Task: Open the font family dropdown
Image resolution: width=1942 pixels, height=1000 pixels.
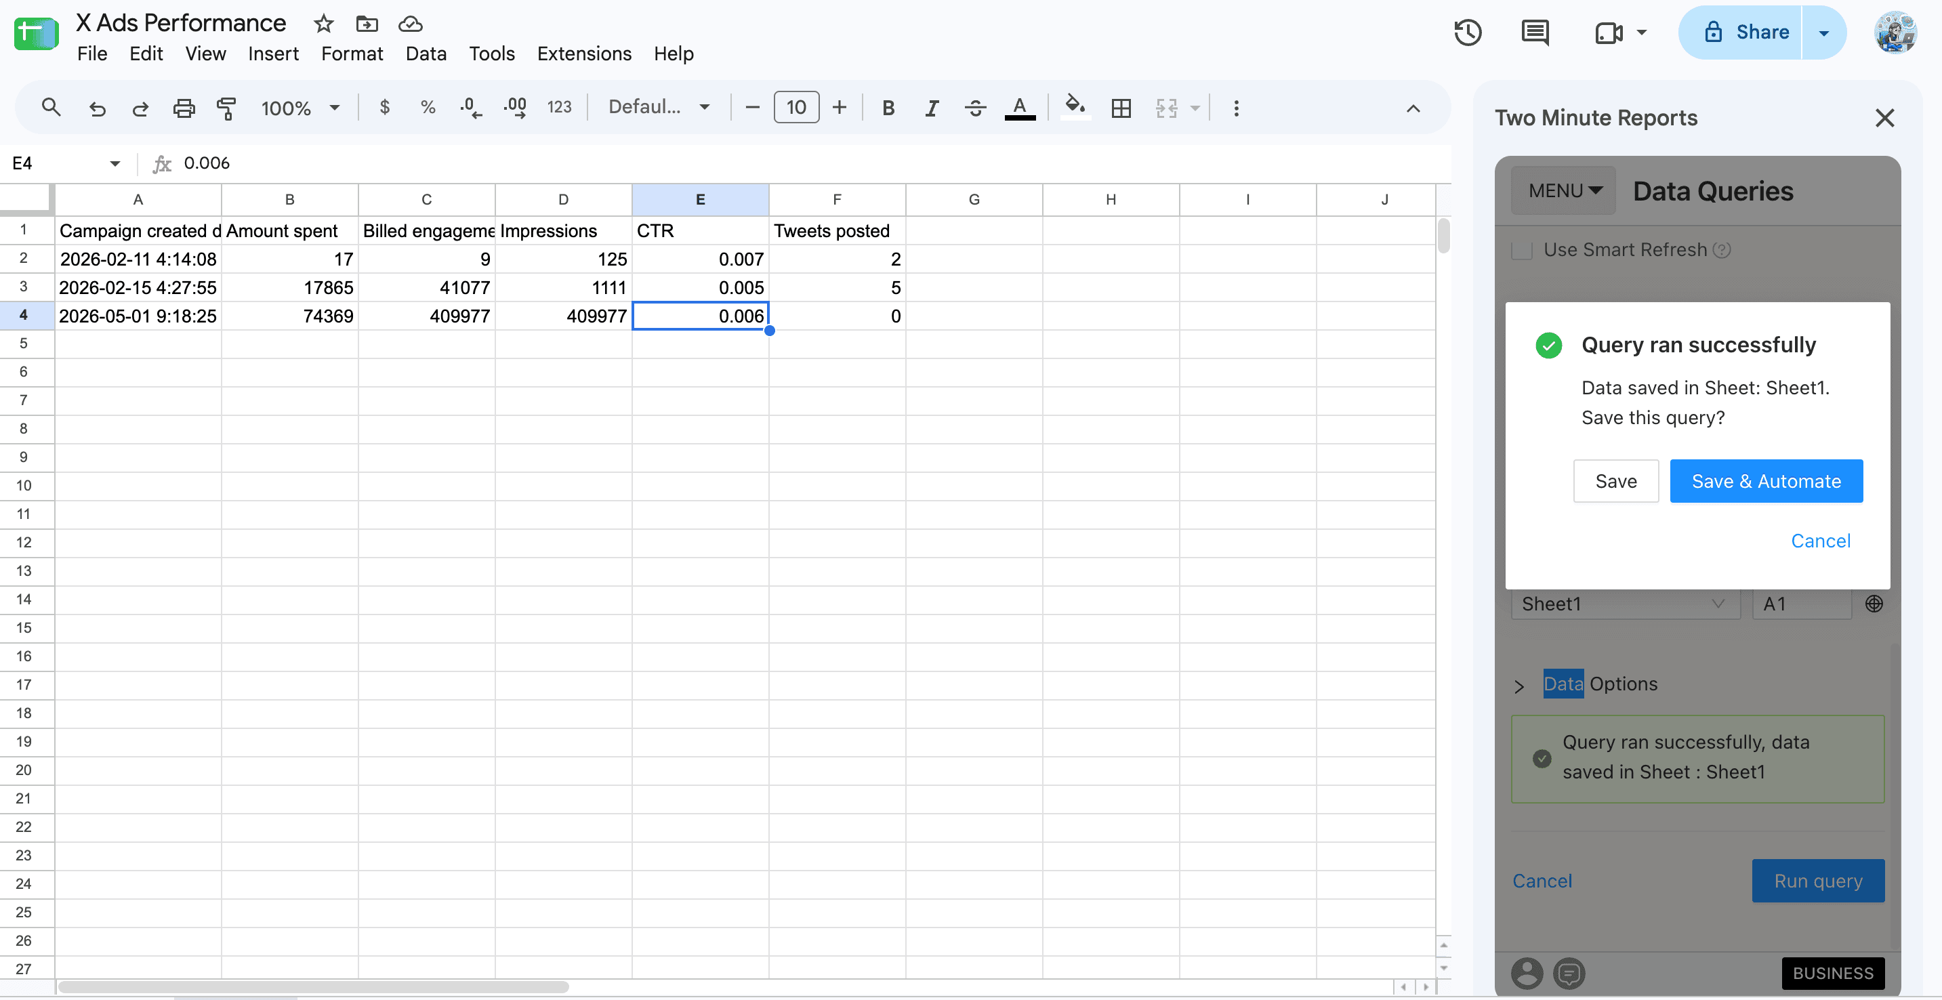Action: (x=659, y=107)
